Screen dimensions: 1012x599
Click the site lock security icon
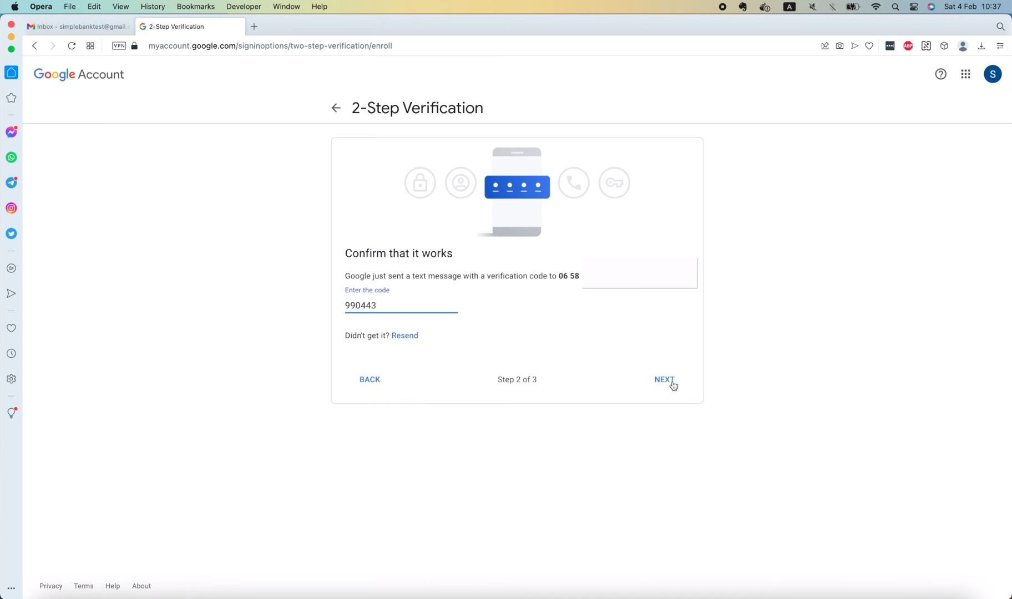[134, 46]
